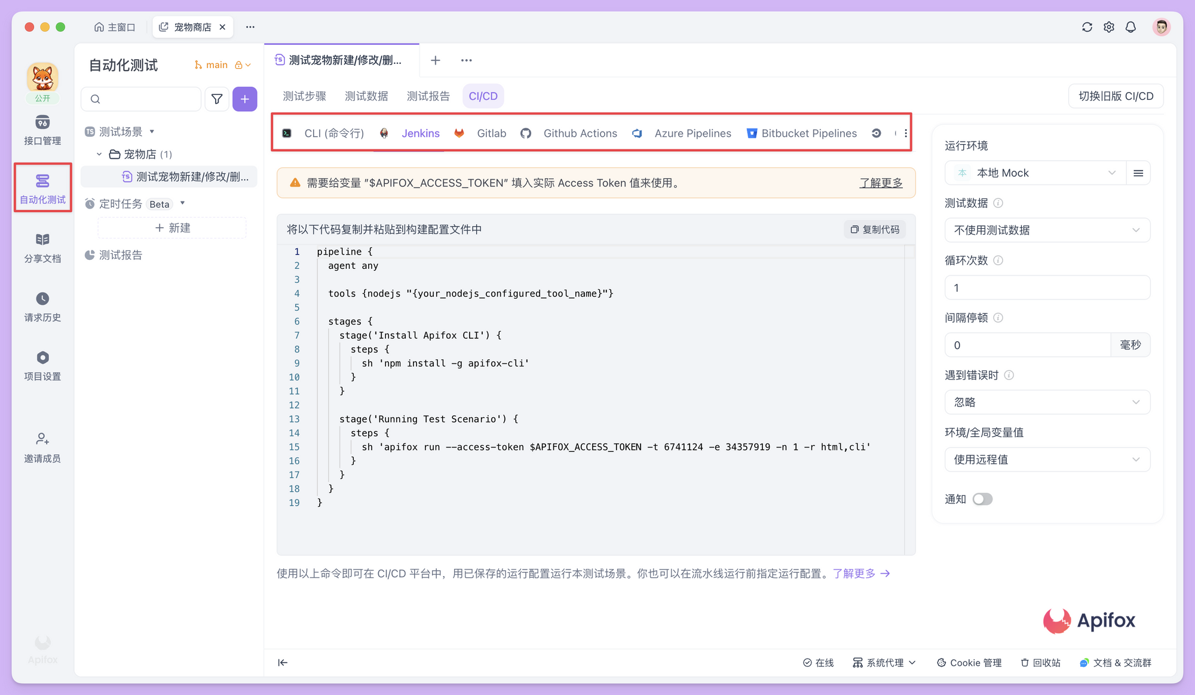Click the filter icon beside the search box

216,99
